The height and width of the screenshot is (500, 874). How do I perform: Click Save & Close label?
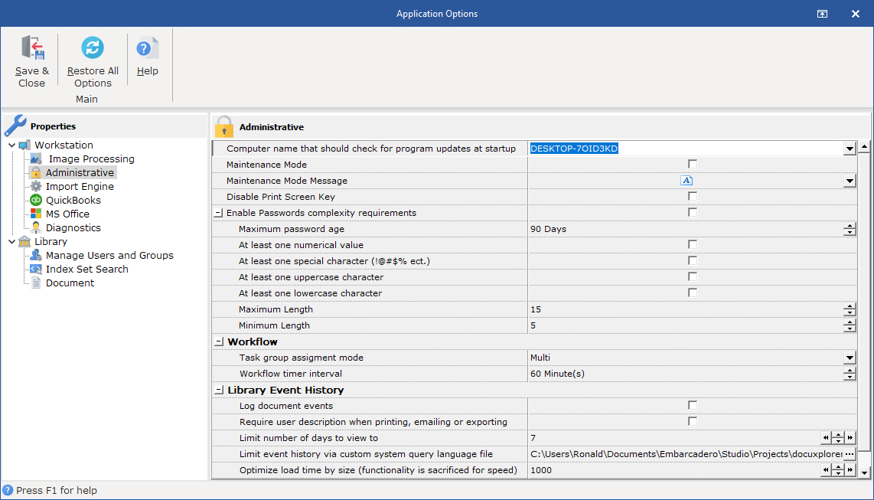click(x=32, y=77)
